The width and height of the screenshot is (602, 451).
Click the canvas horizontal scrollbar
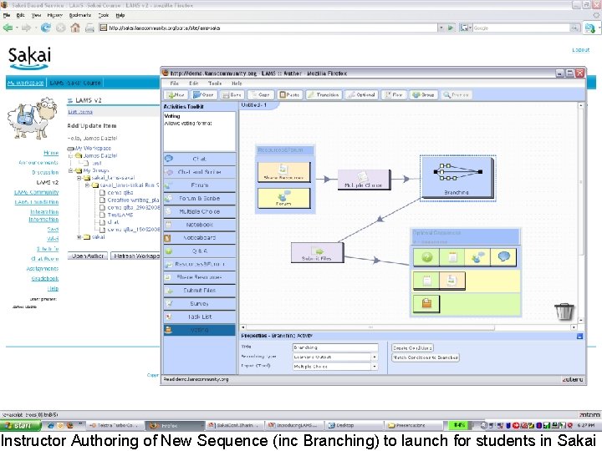tap(370, 327)
